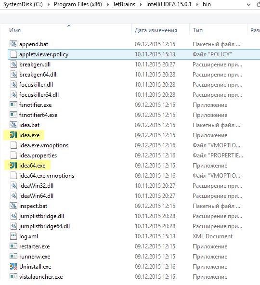This screenshot has width=260, height=285.
Task: Click the jumplistbridge64.dll icon
Action: click(13, 226)
